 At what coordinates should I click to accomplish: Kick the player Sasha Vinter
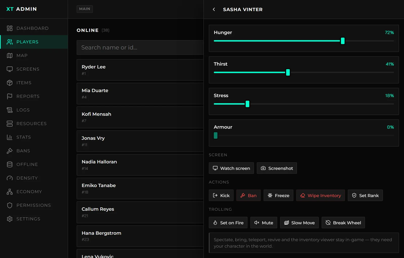coord(221,195)
